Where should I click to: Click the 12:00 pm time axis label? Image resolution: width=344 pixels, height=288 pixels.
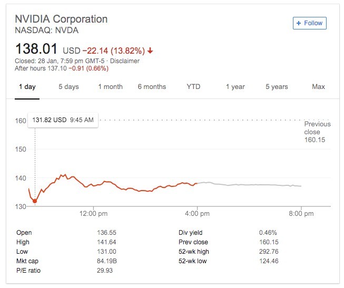[94, 214]
